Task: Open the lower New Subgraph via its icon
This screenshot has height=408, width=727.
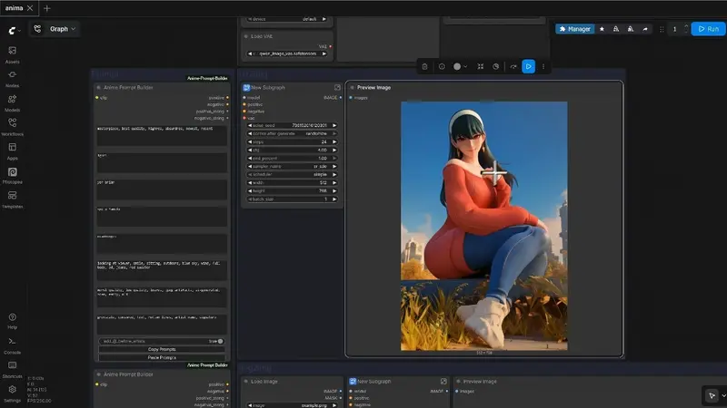Action: click(443, 381)
